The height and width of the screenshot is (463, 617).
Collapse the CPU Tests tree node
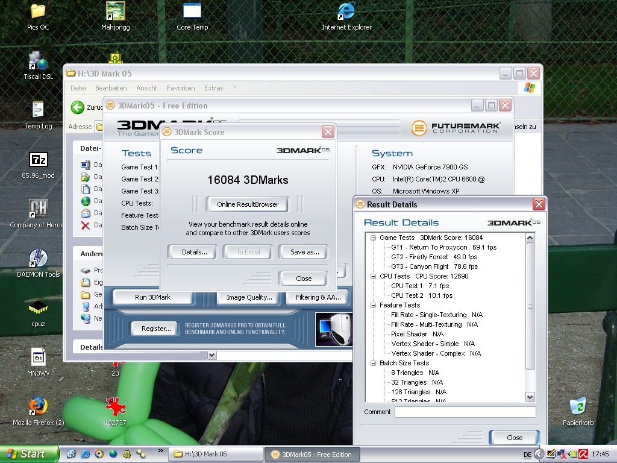click(373, 276)
